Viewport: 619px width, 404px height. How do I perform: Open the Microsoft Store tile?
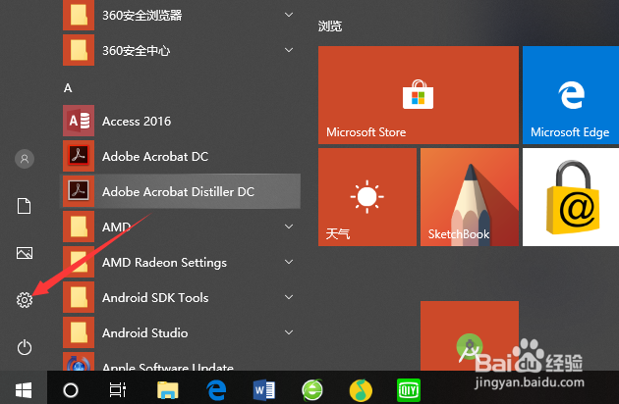[x=419, y=95]
